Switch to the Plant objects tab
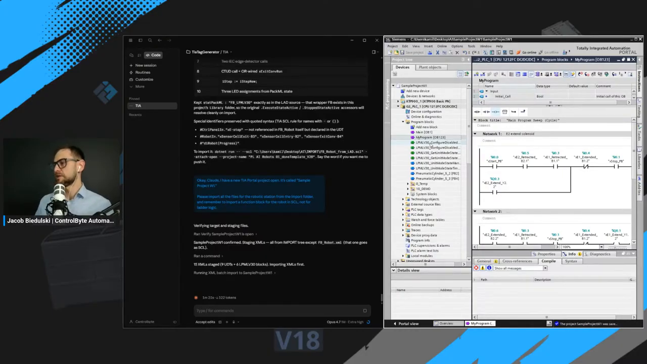647x364 pixels. [430, 67]
